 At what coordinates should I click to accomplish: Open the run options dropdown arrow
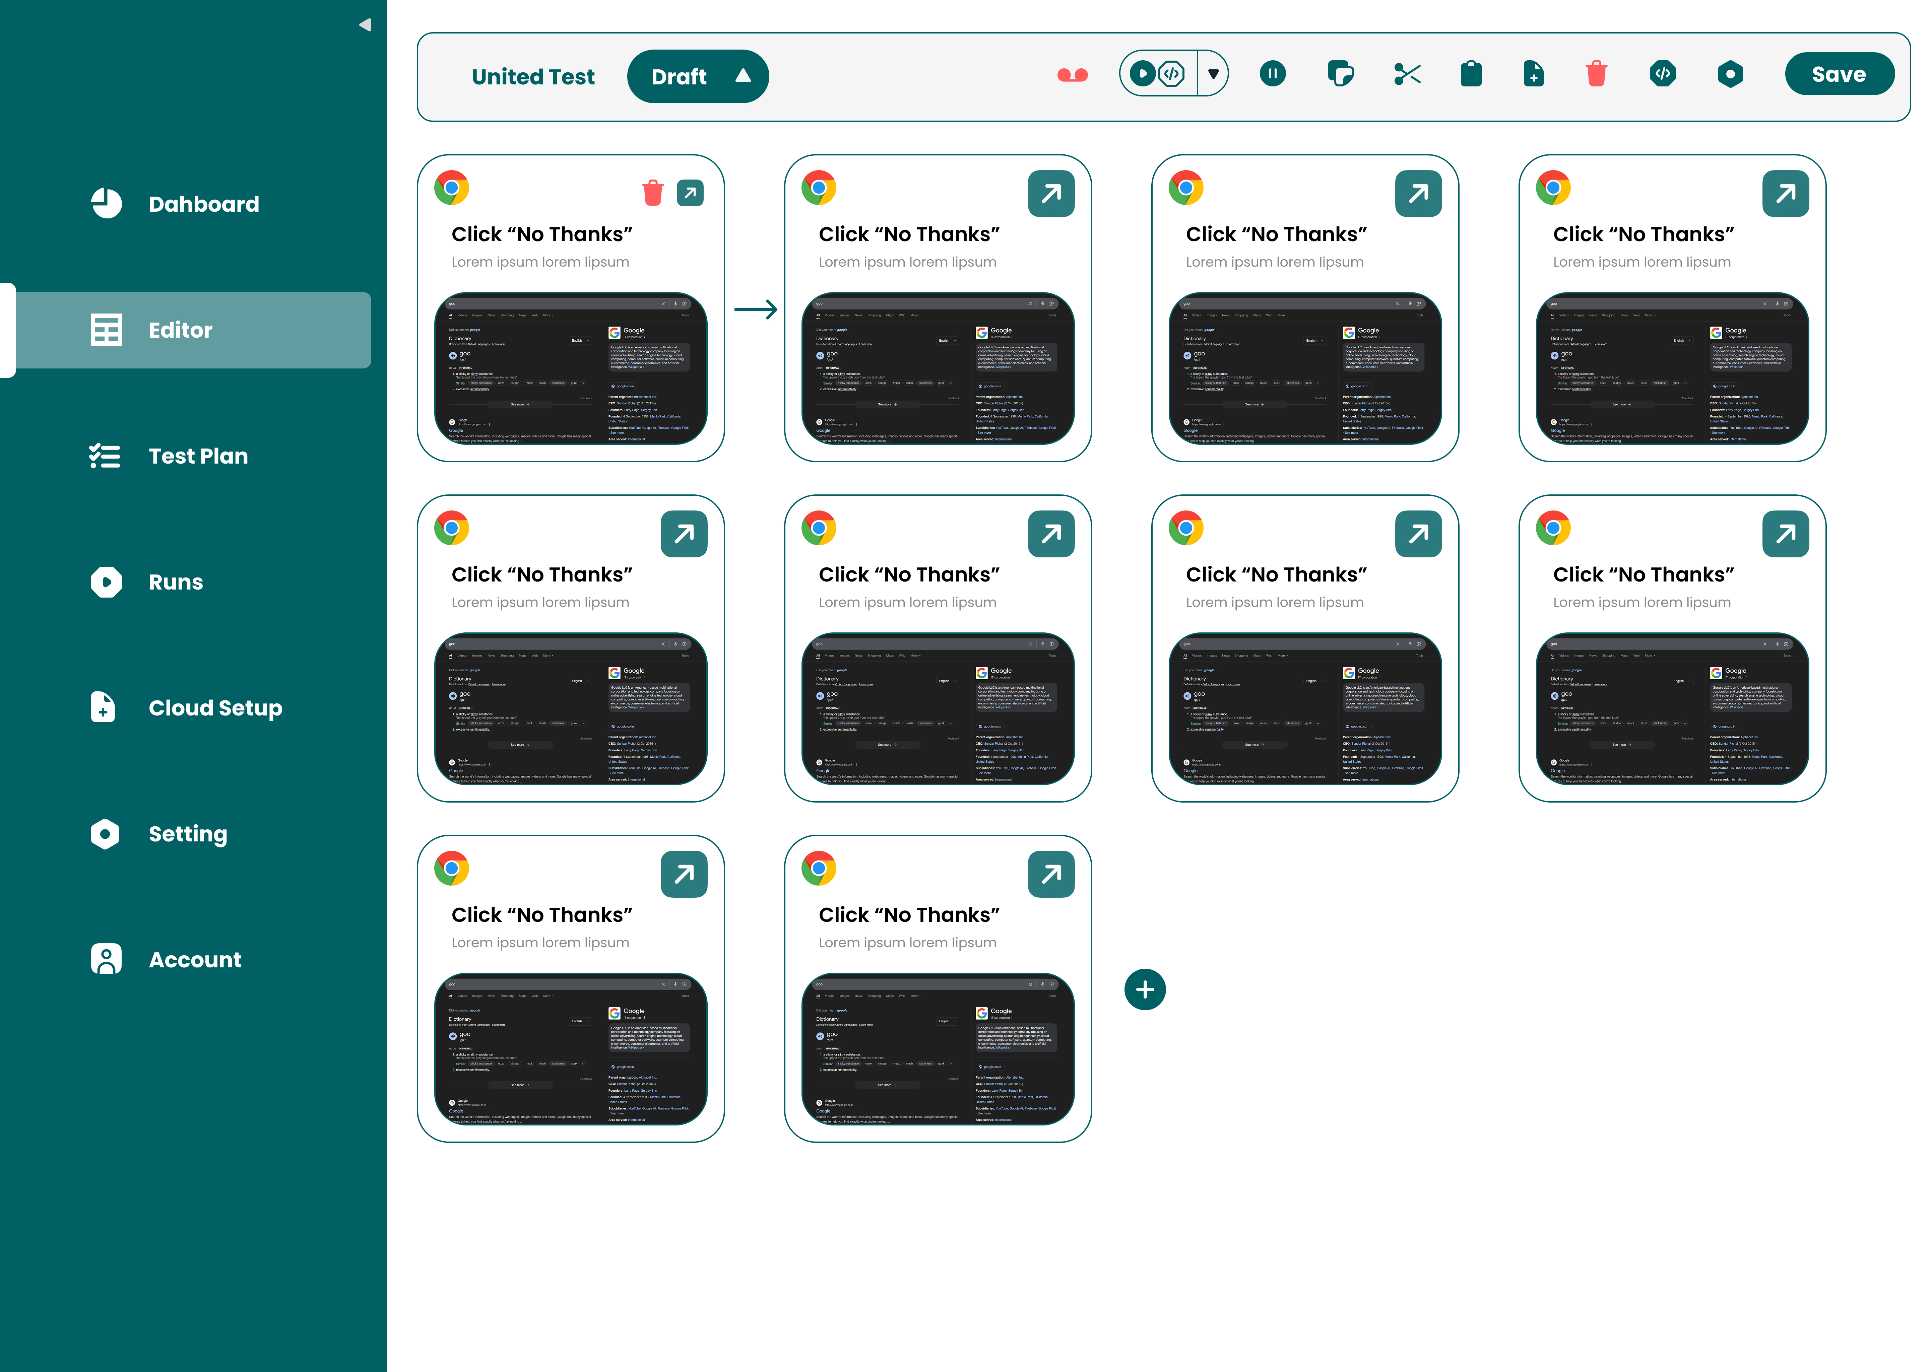[1213, 74]
